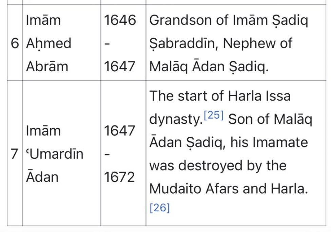
Task: Select the name Imām ʿUmardīn Ādan
Action: 55,154
